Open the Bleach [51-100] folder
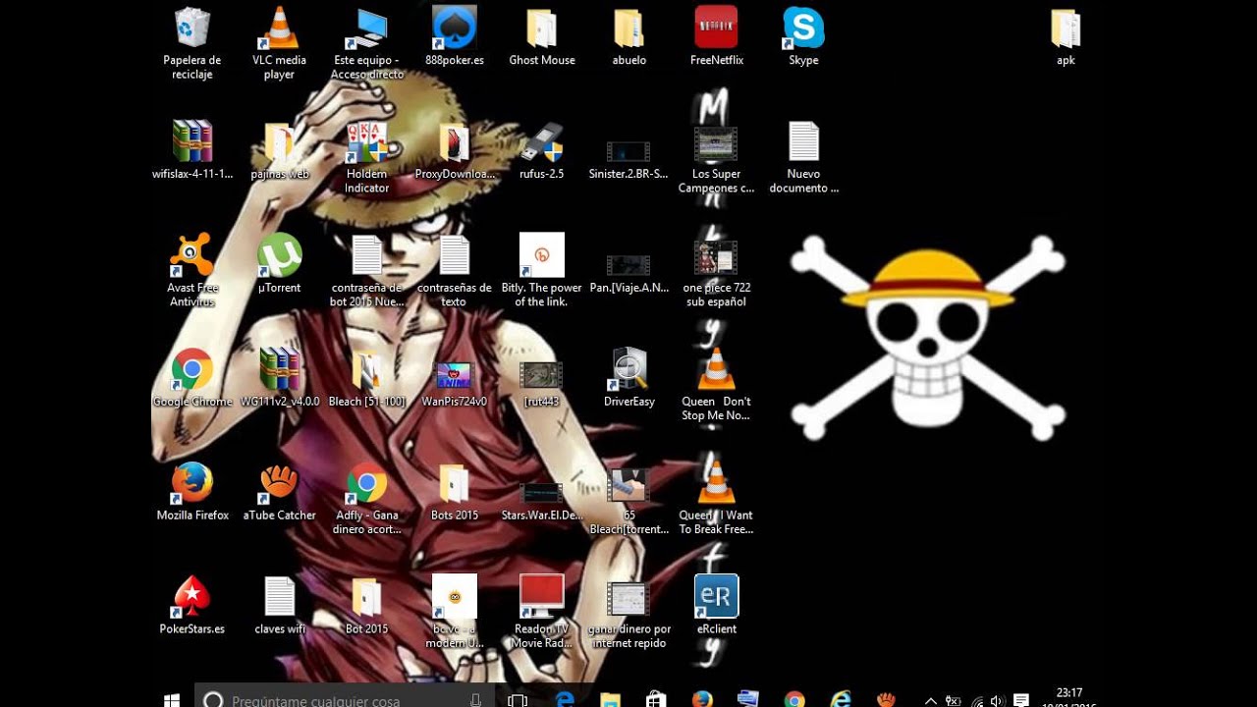 [367, 379]
